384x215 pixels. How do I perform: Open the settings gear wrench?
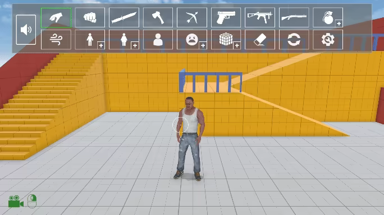(x=328, y=40)
